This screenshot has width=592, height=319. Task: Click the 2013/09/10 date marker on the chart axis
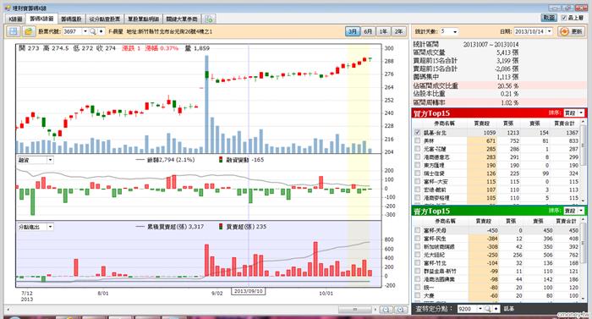click(248, 291)
